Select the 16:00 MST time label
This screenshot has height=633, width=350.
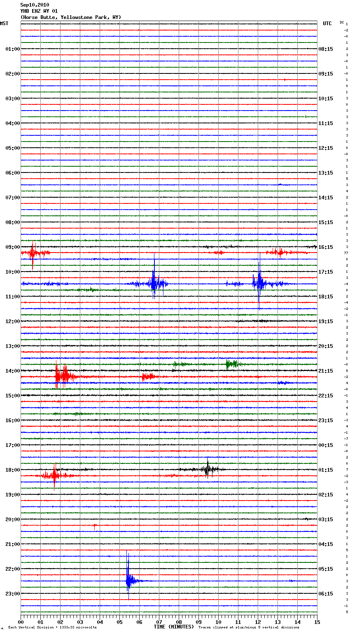13,420
